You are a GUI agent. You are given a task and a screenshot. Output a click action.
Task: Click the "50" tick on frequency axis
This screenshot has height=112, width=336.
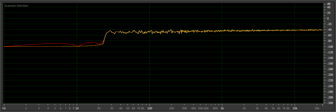pyautogui.click(x=128, y=109)
